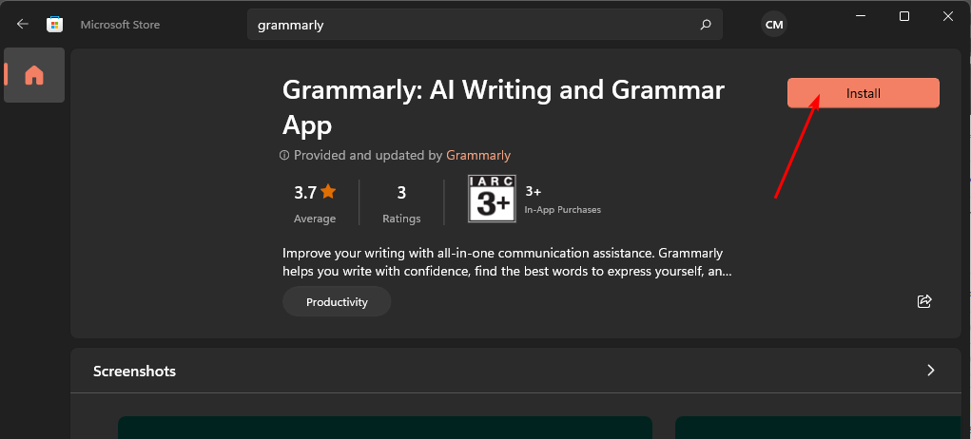Click the search magnifier icon
Image resolution: width=971 pixels, height=439 pixels.
(706, 25)
